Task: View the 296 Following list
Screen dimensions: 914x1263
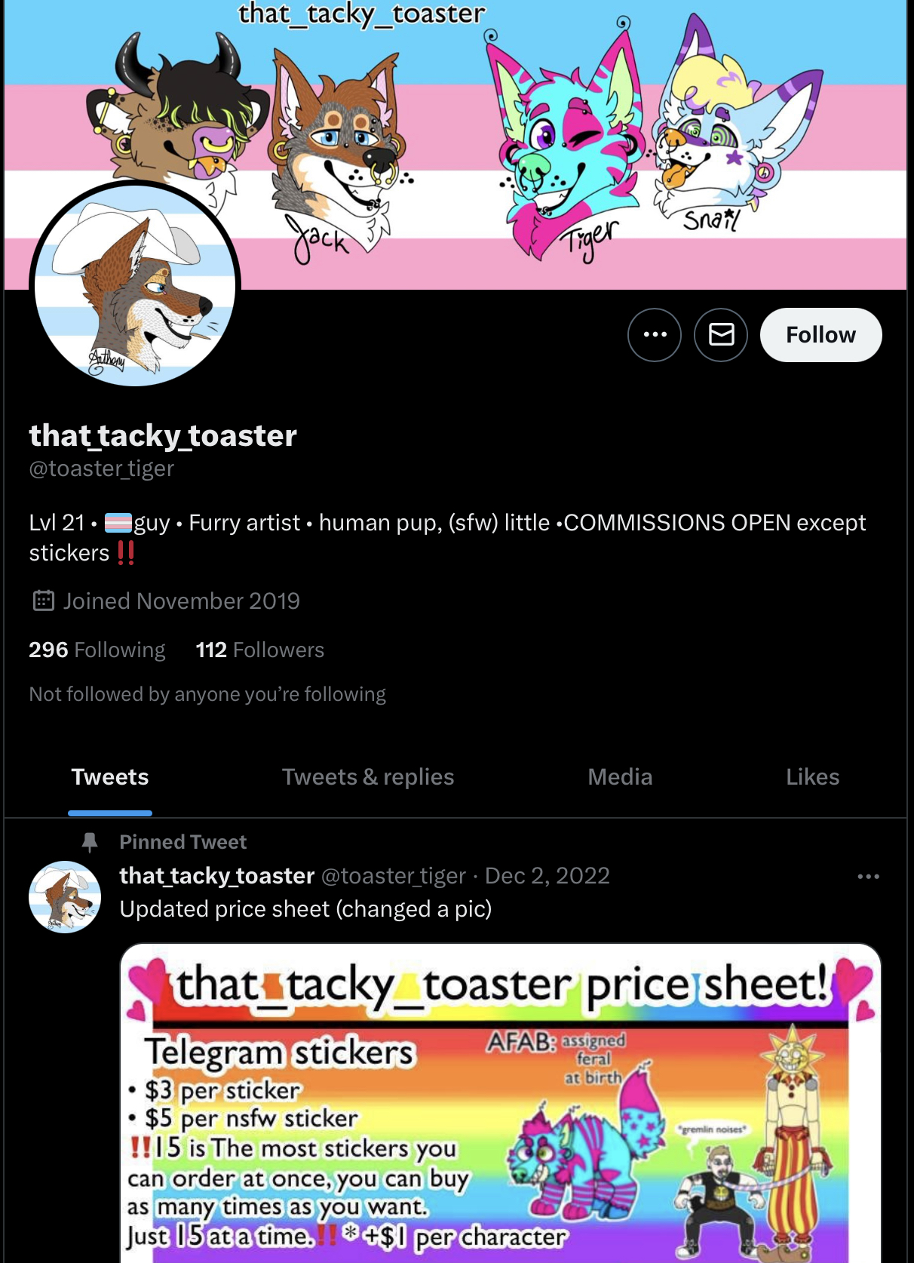Action: [97, 650]
